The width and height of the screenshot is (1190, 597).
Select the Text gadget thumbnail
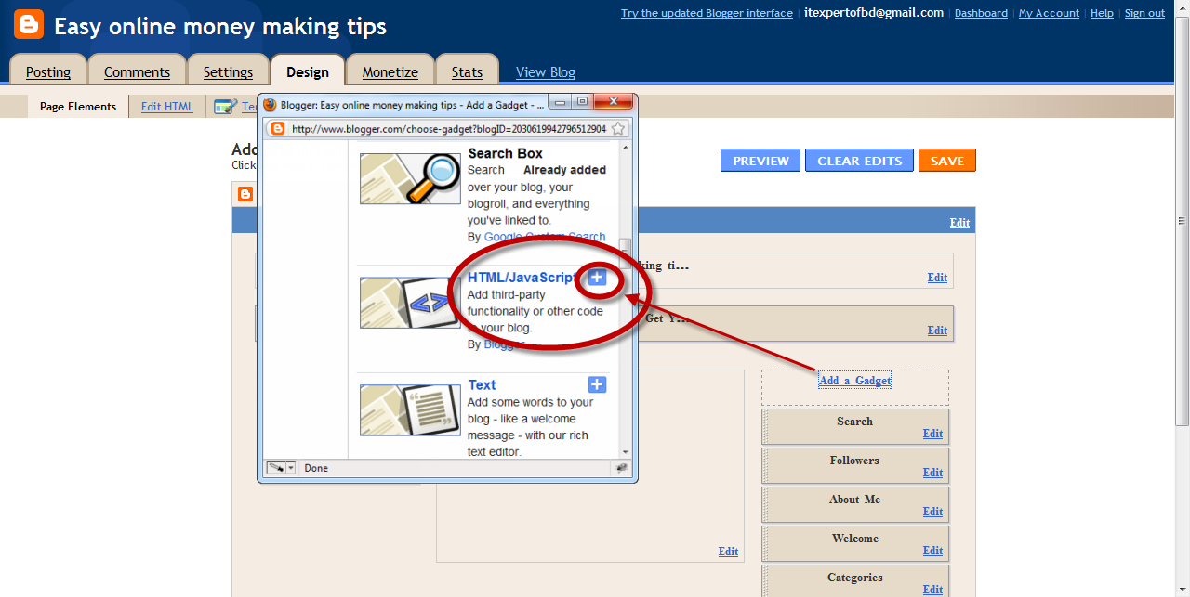tap(410, 409)
